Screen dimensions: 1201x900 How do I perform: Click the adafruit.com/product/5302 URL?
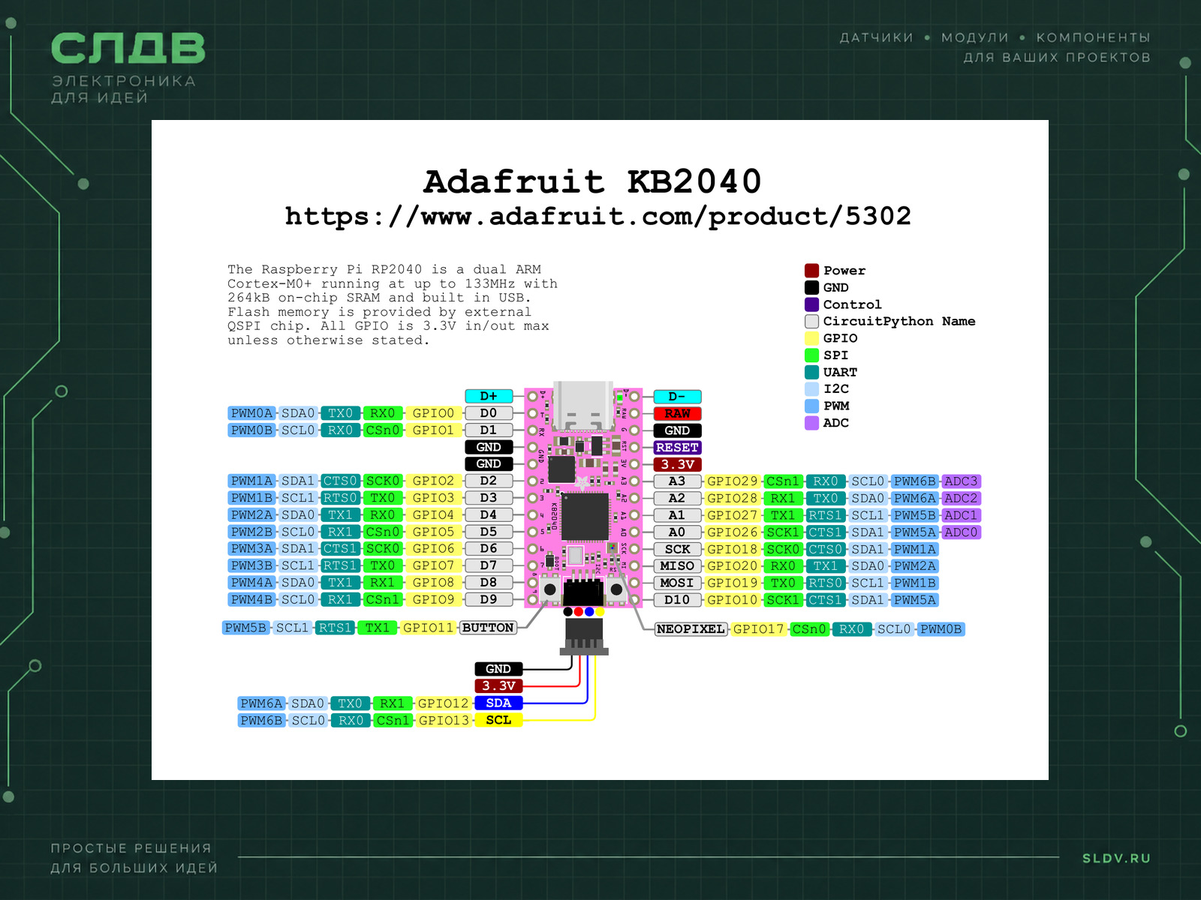point(597,217)
